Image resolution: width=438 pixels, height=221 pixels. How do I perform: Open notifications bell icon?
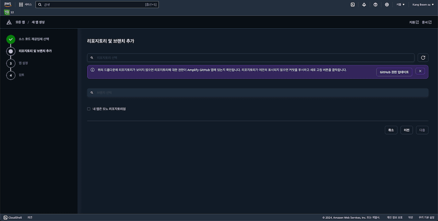(364, 5)
